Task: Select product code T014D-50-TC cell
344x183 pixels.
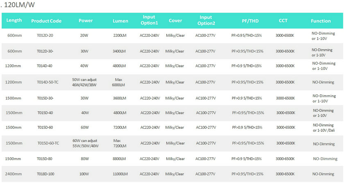Action: tap(48, 82)
